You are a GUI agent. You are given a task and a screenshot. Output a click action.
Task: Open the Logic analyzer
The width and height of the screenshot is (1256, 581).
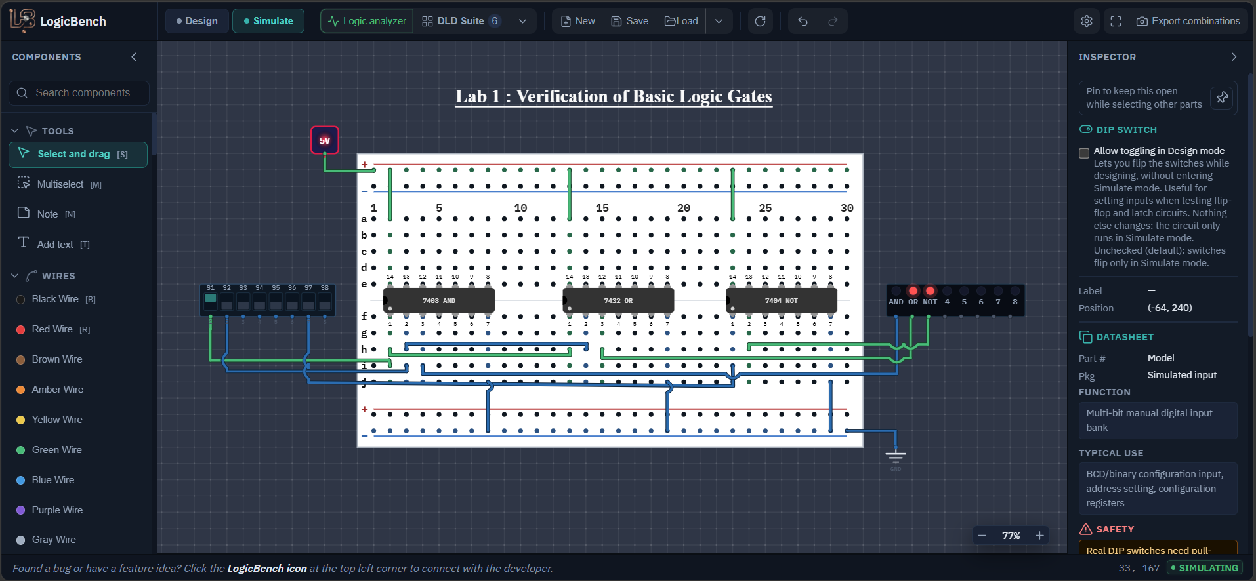pyautogui.click(x=367, y=21)
